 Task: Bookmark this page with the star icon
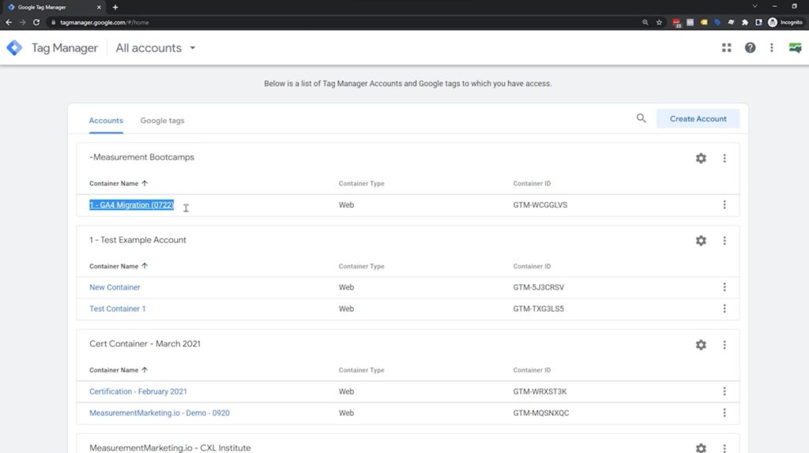pos(659,22)
